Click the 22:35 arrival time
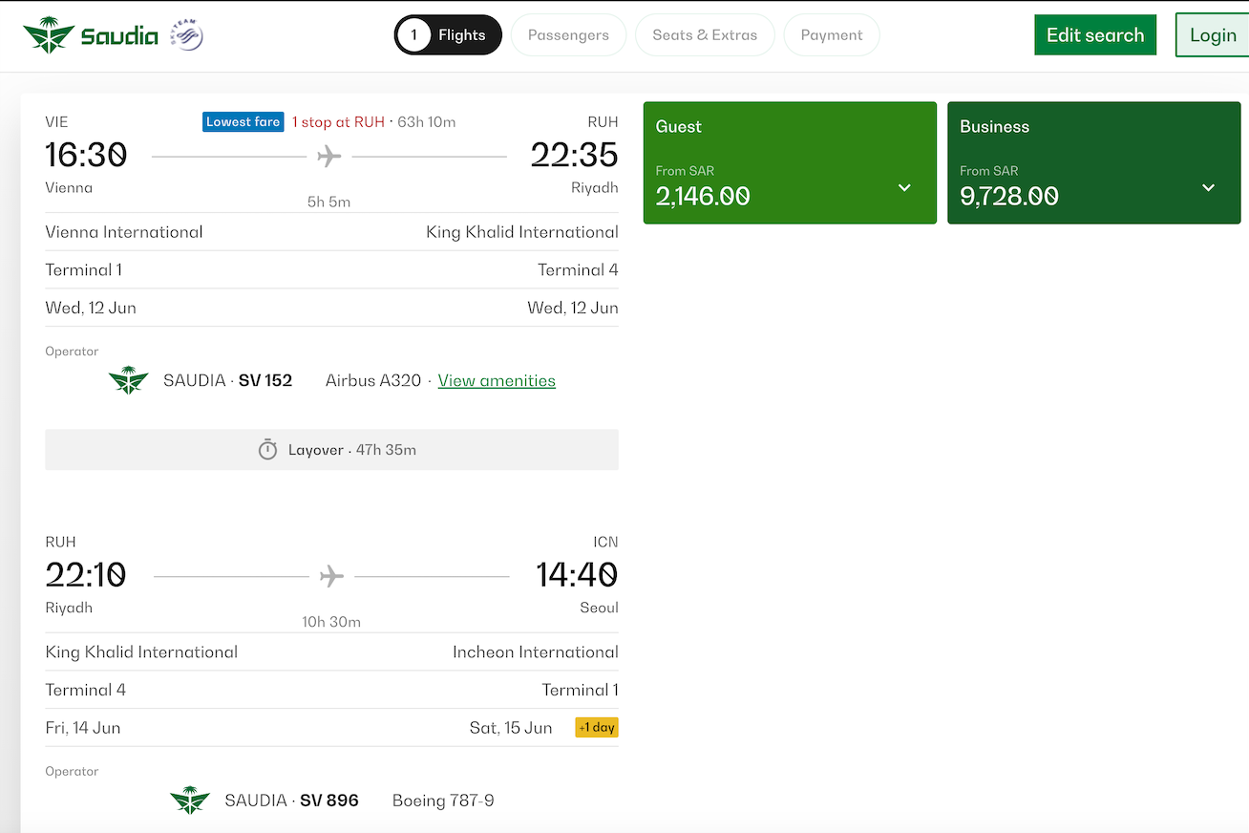The height and width of the screenshot is (833, 1249). [575, 155]
